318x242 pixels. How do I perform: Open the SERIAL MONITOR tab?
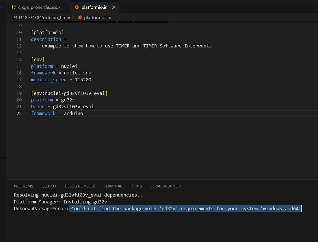point(166,186)
